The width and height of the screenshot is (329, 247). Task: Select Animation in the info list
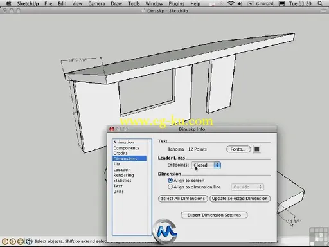point(124,142)
